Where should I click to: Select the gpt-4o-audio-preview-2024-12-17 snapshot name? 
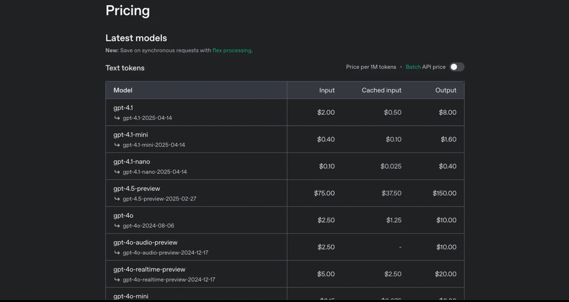click(165, 253)
